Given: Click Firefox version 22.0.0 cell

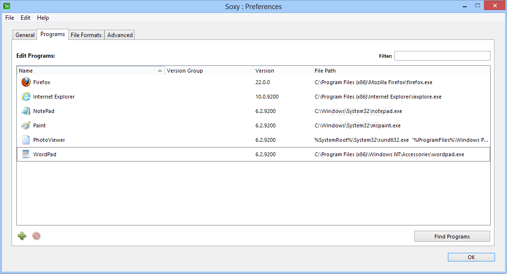Looking at the screenshot, I should pos(263,82).
